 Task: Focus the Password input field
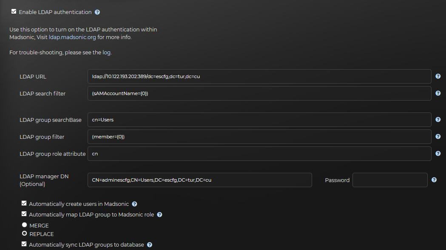tap(390, 180)
